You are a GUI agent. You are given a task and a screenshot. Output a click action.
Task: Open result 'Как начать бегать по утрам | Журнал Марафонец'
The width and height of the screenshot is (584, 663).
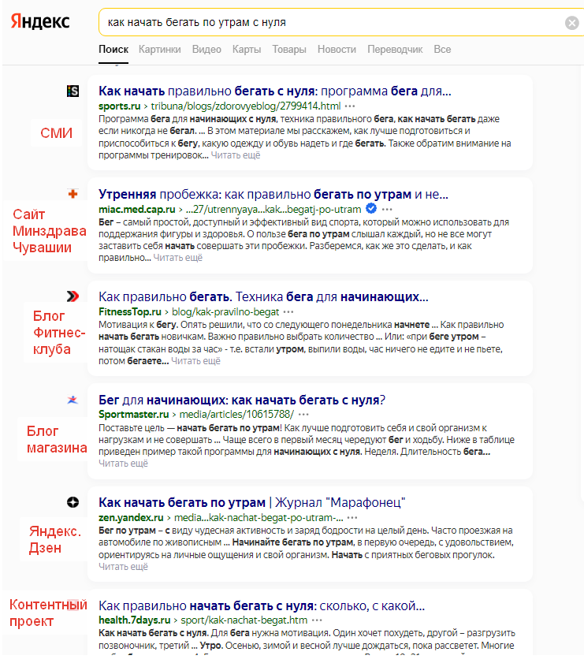[x=252, y=502]
